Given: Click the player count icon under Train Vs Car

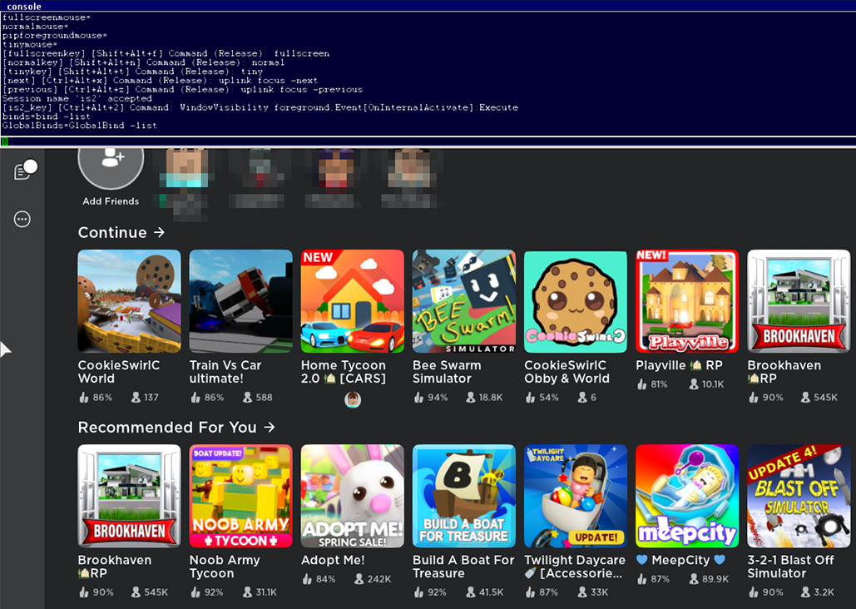Looking at the screenshot, I should (x=247, y=397).
